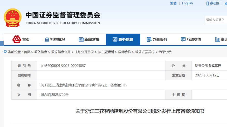The image size is (227, 127).
Task: Click index number bm56000001/2025-00005837
Action: pyautogui.click(x=63, y=66)
